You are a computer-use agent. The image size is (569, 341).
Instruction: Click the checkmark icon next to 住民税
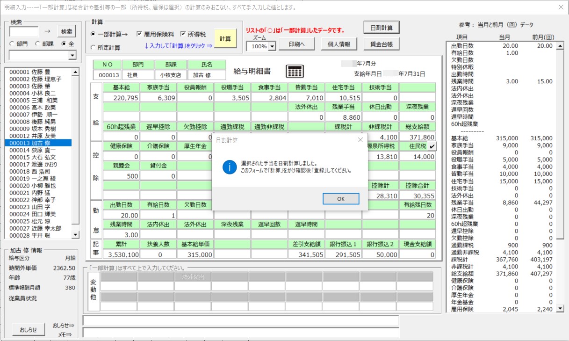click(x=432, y=146)
